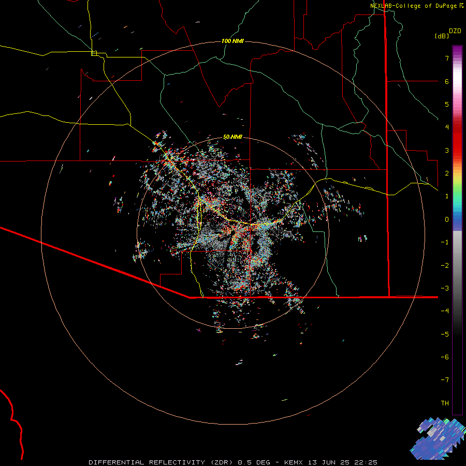Click the -7 value on the color scale
The height and width of the screenshot is (466, 466).
445,380
